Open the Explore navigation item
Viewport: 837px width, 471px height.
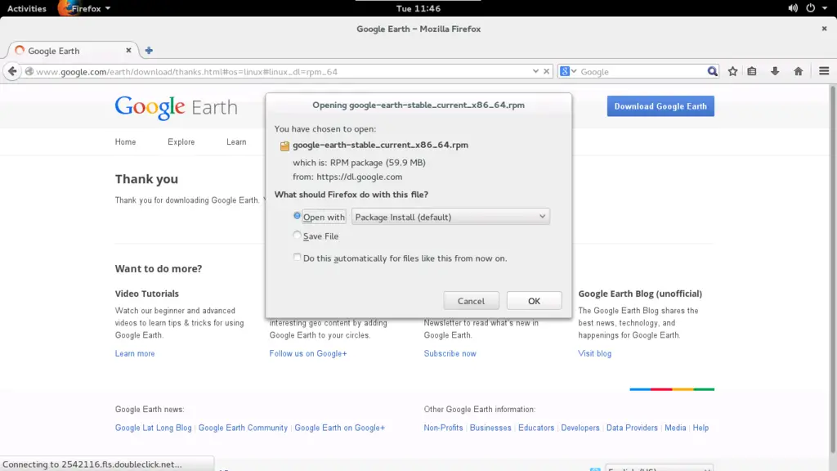click(x=181, y=142)
